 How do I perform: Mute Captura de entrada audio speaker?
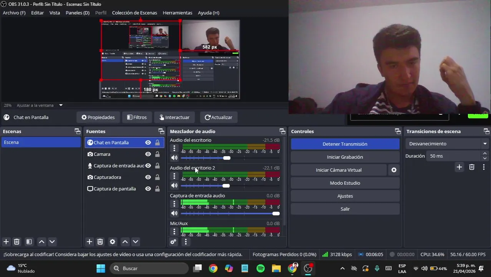coord(174,213)
